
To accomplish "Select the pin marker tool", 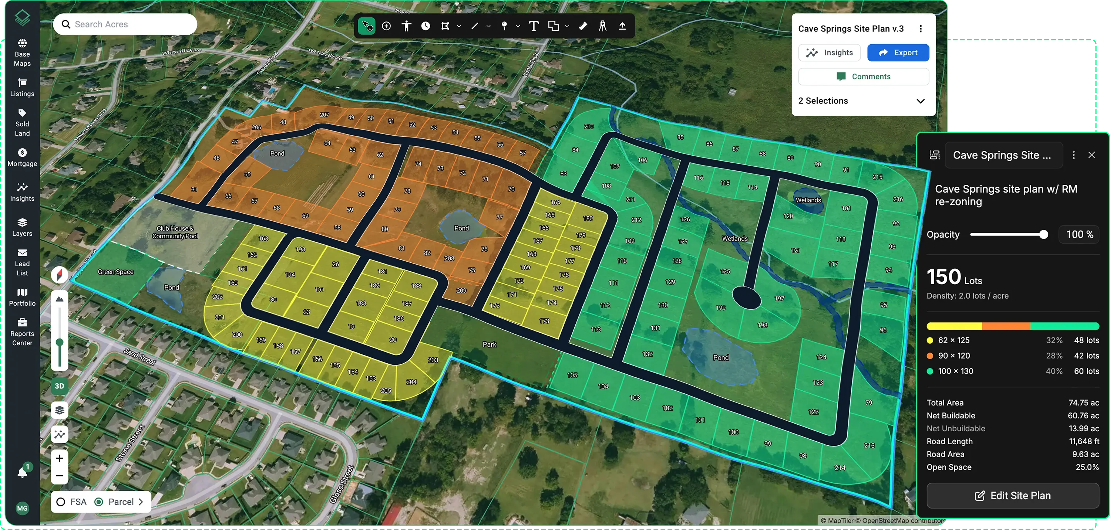I will pyautogui.click(x=504, y=26).
